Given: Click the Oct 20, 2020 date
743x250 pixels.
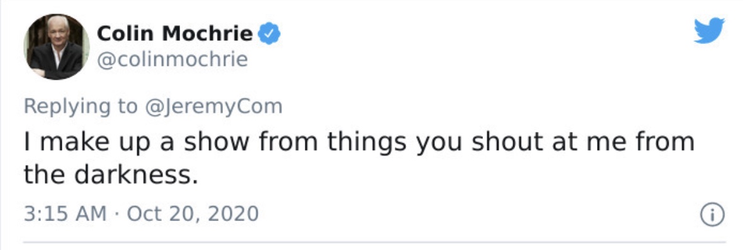Looking at the screenshot, I should pos(193,214).
